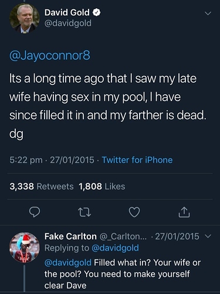The height and width of the screenshot is (294, 220).
Task: Tap the 5:22 pm tweet timestamp
Action: [x=26, y=160]
